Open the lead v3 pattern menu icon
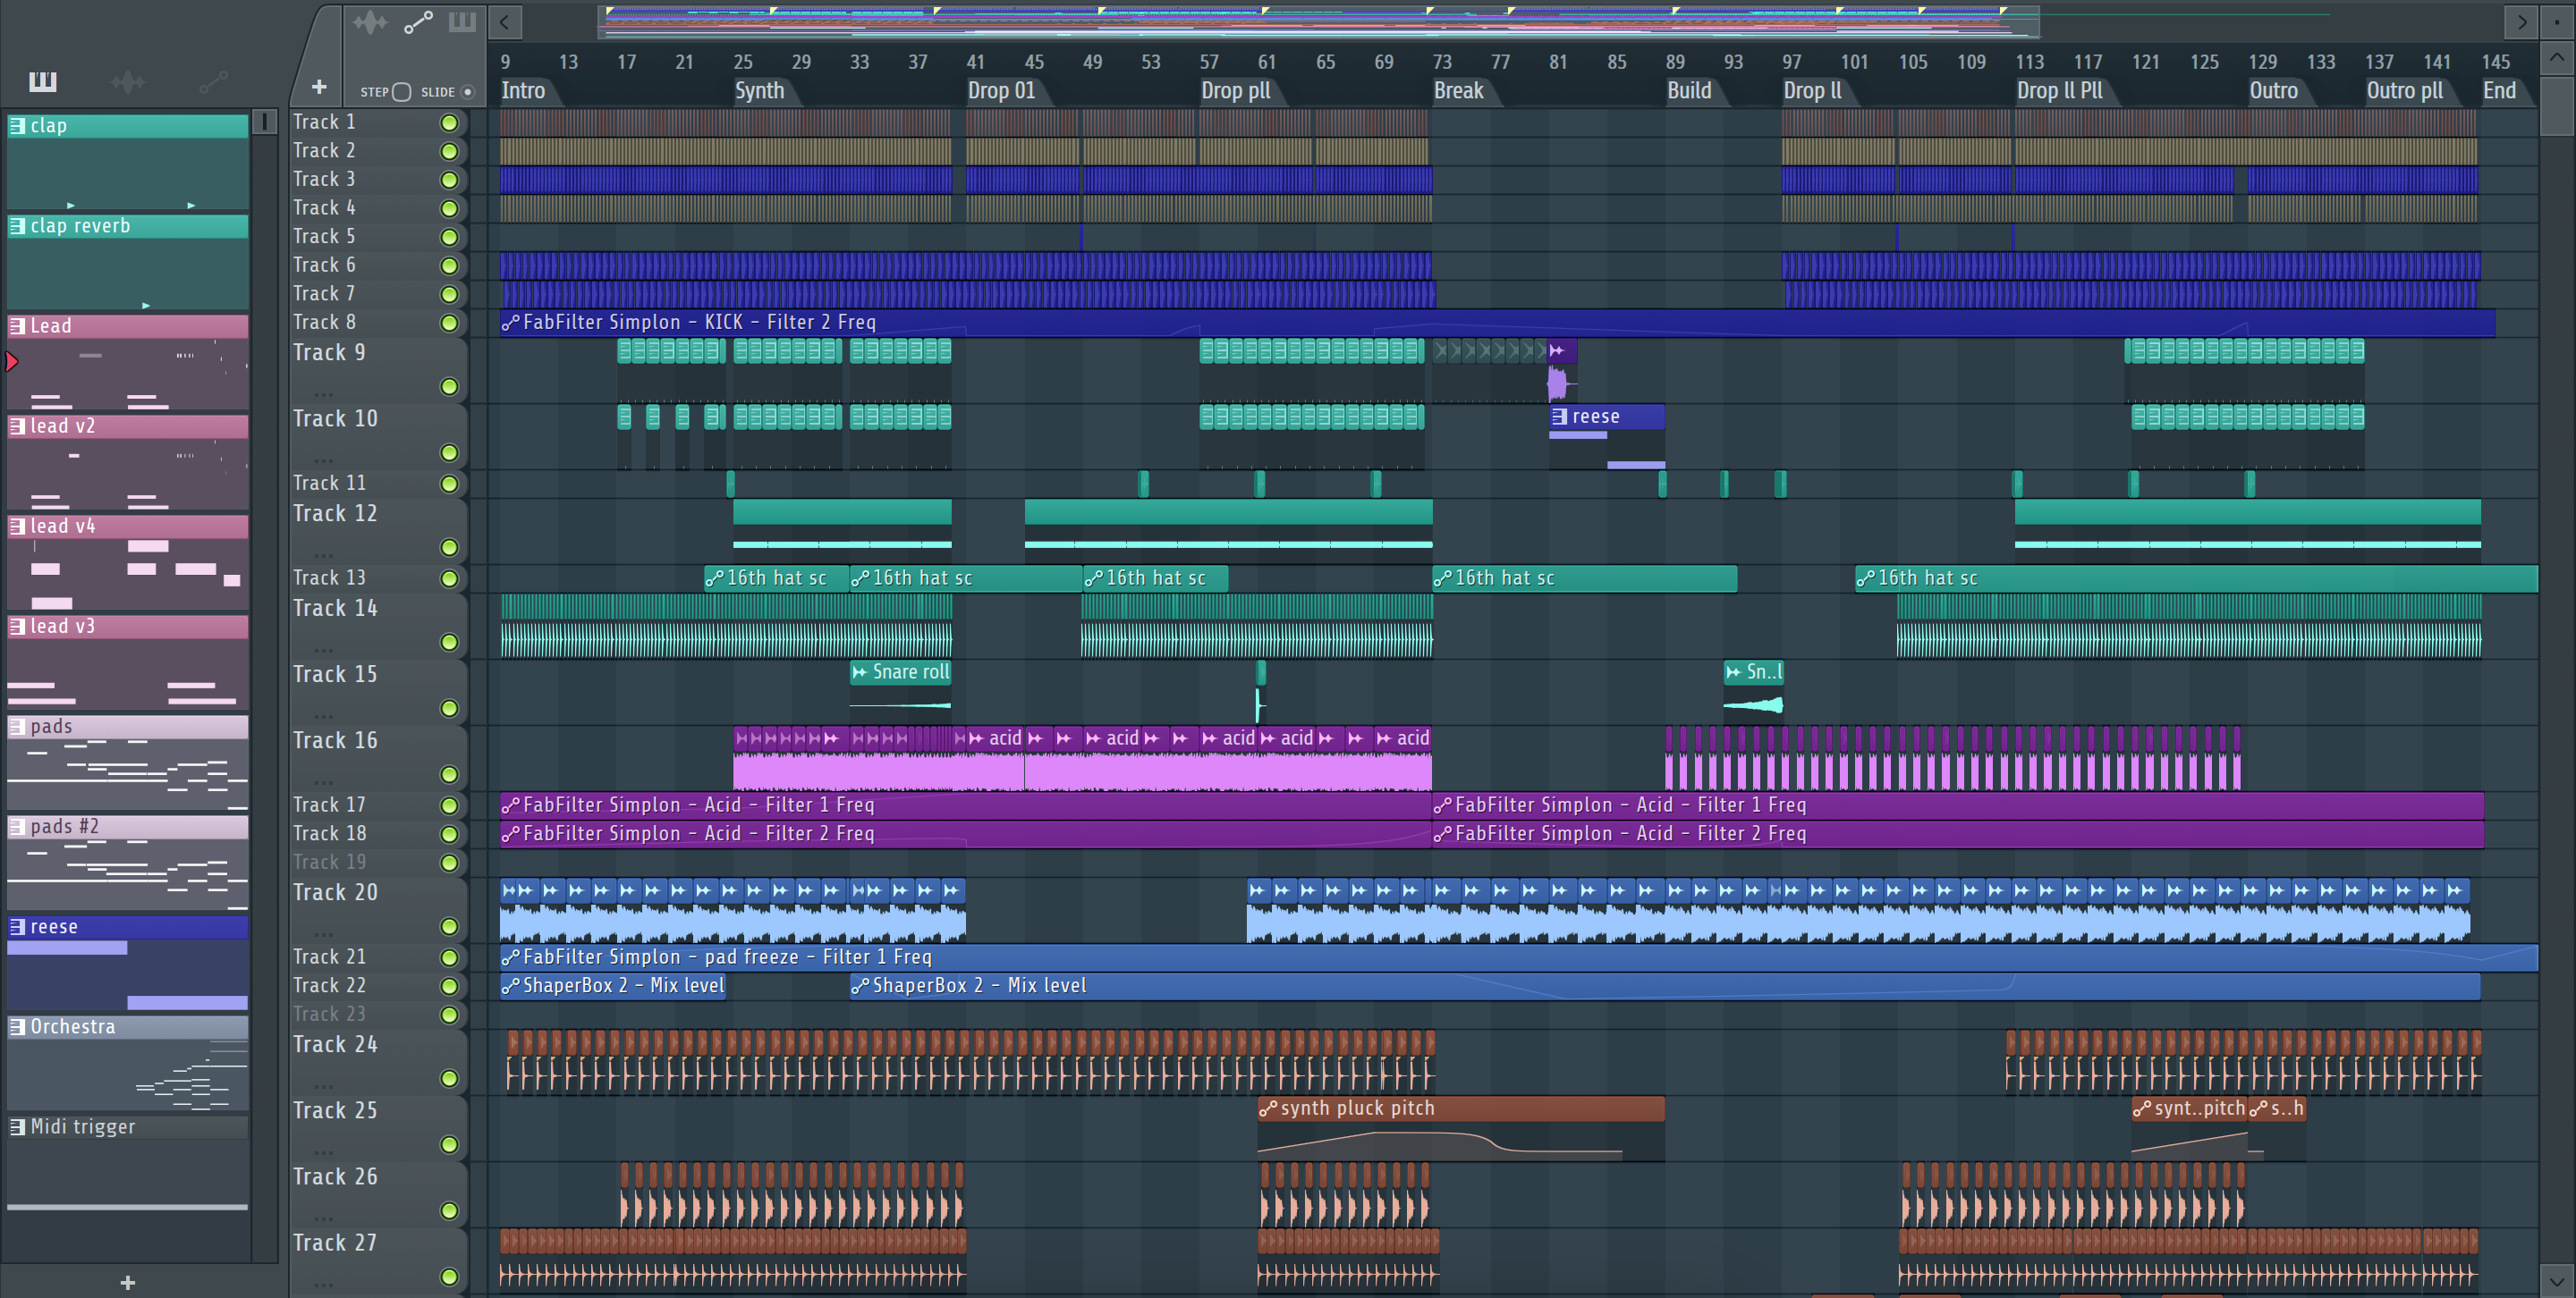Viewport: 2576px width, 1298px height. pos(17,626)
